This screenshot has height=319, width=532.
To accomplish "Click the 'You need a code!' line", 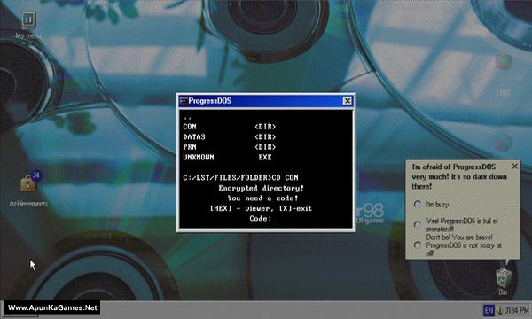I will (262, 198).
